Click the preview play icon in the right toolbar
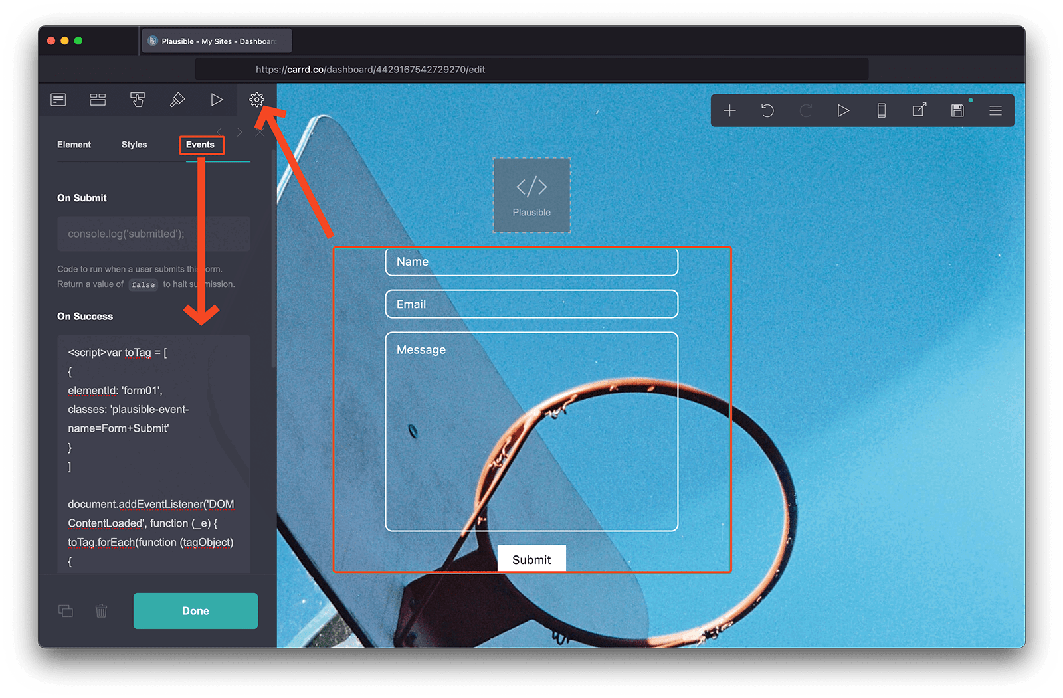Screen dimensions: 1063x698 pyautogui.click(x=843, y=110)
